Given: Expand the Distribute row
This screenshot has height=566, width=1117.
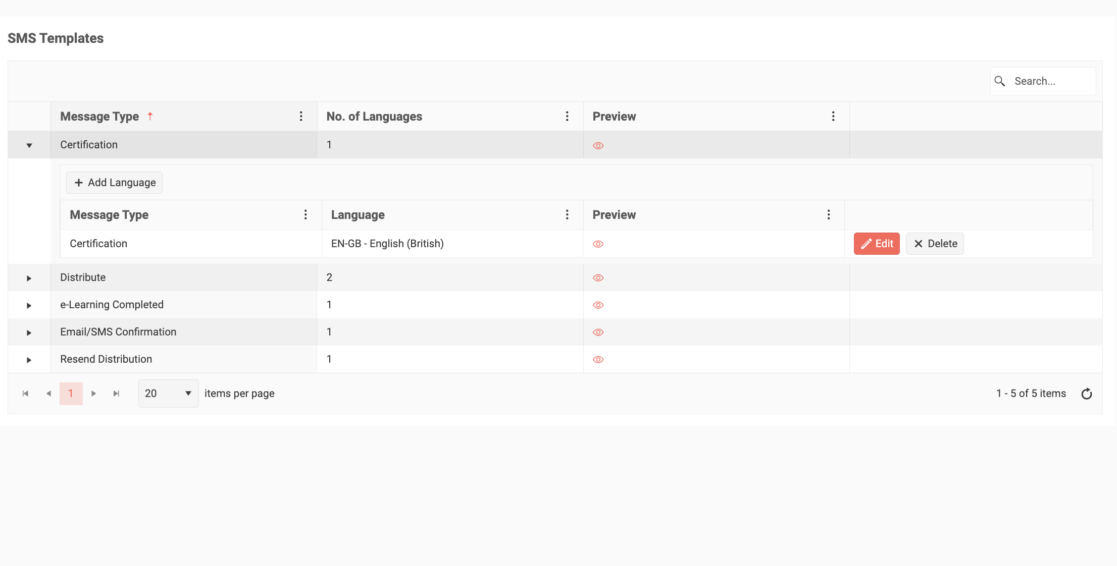Looking at the screenshot, I should (29, 278).
